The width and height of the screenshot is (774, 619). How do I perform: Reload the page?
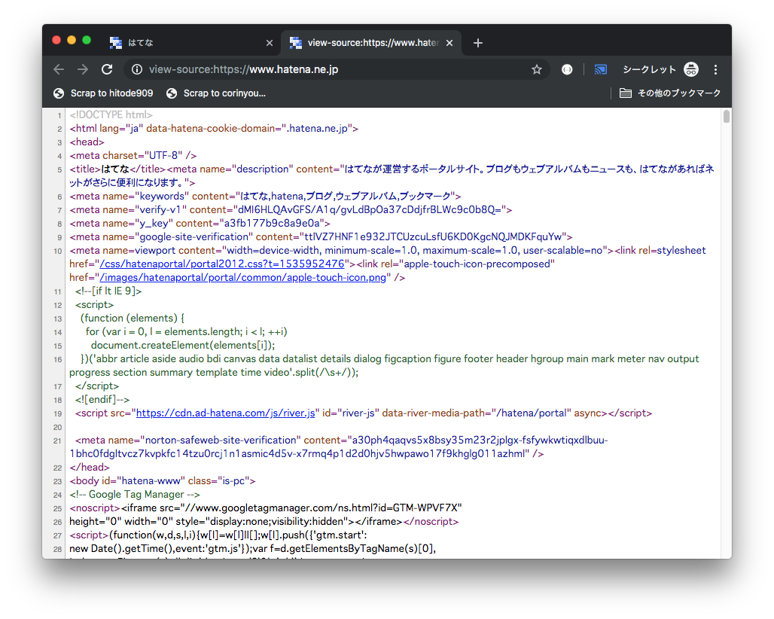pyautogui.click(x=107, y=69)
